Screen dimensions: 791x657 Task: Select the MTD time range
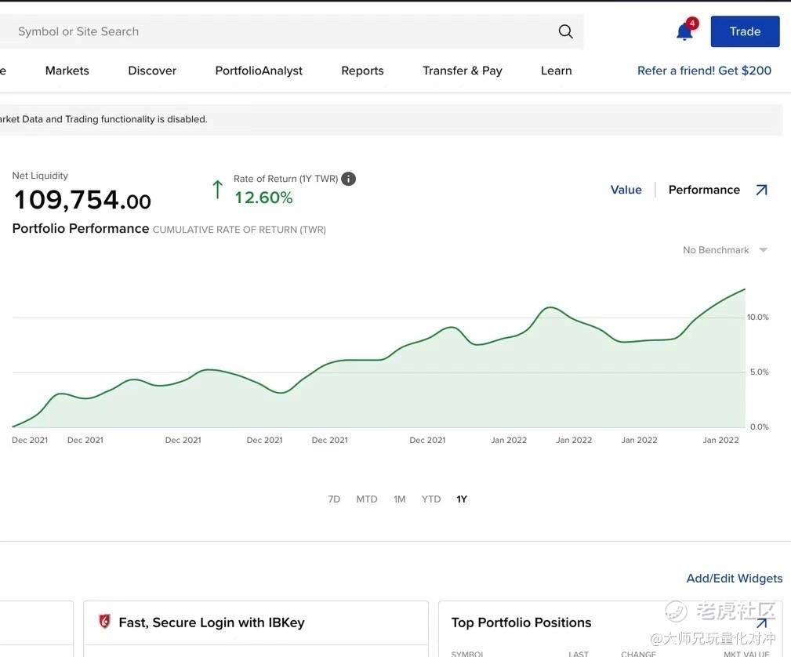point(367,499)
